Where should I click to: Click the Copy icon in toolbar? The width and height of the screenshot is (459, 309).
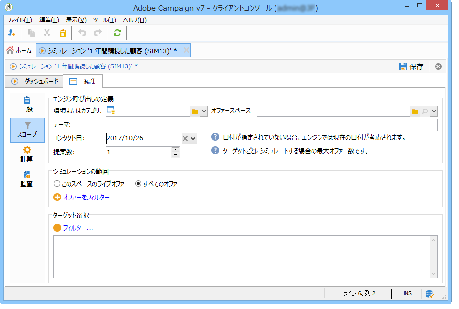[31, 33]
